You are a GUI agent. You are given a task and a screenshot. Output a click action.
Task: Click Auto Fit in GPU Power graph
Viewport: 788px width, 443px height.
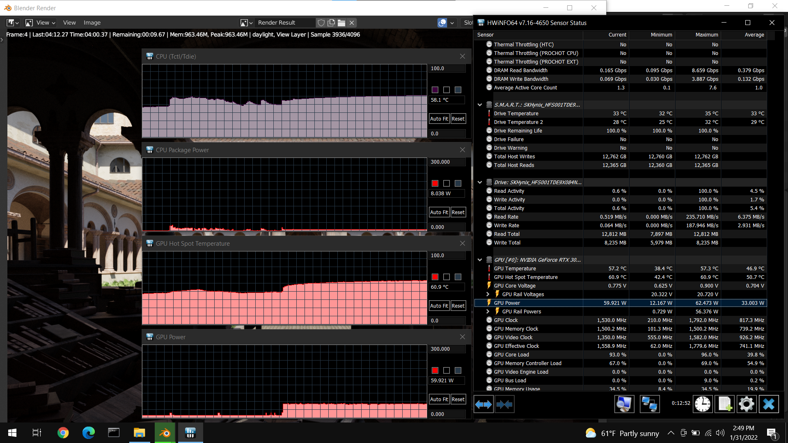click(439, 399)
